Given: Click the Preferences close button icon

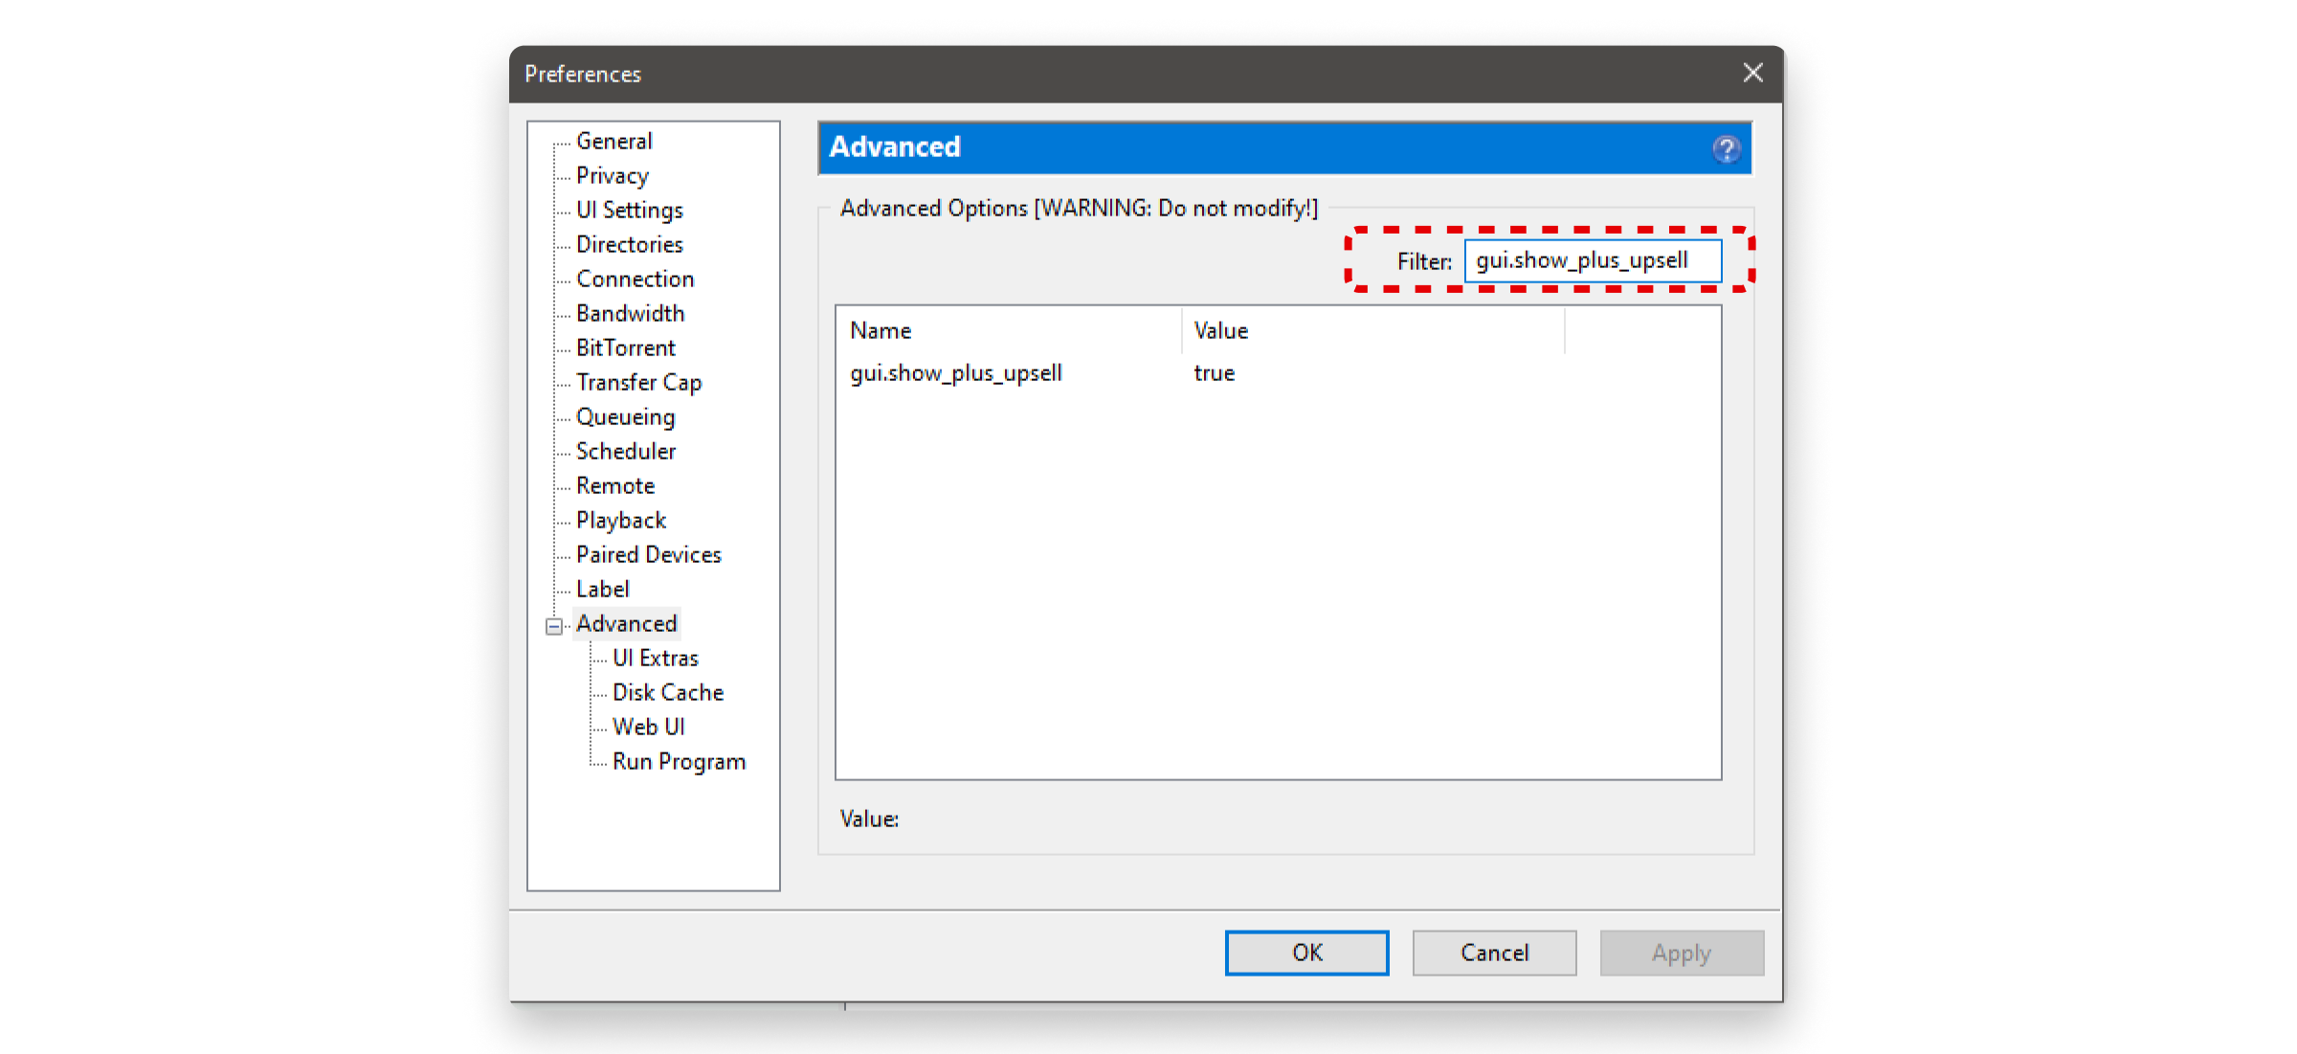Looking at the screenshot, I should click(x=1753, y=72).
